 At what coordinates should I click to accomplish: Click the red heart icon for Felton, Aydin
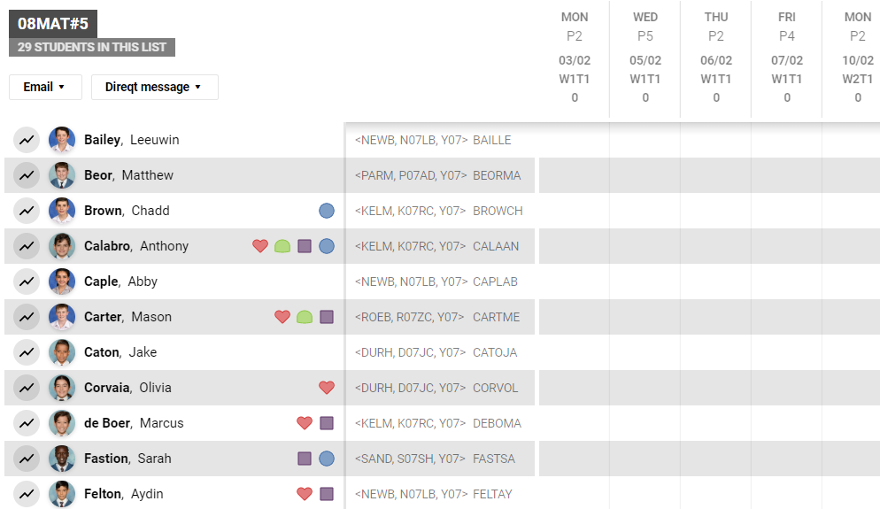tap(305, 494)
